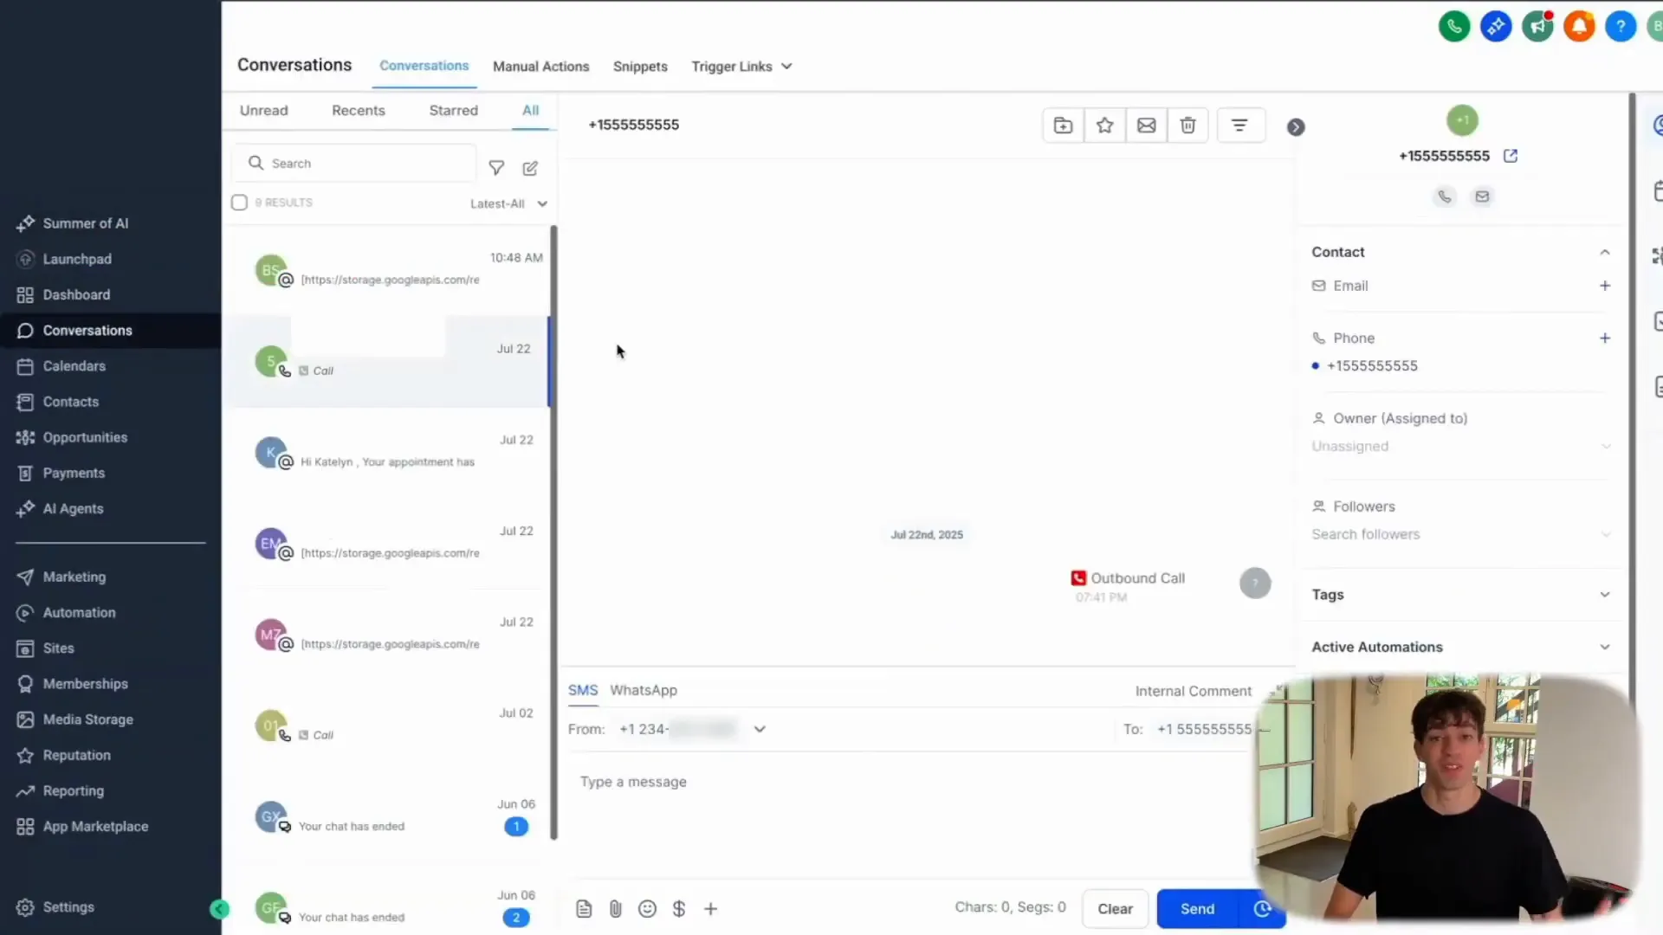
Task: Star this conversation using the star icon
Action: coord(1103,125)
